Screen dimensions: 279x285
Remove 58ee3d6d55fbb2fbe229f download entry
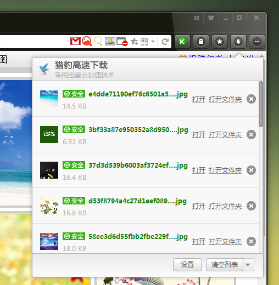point(251,242)
